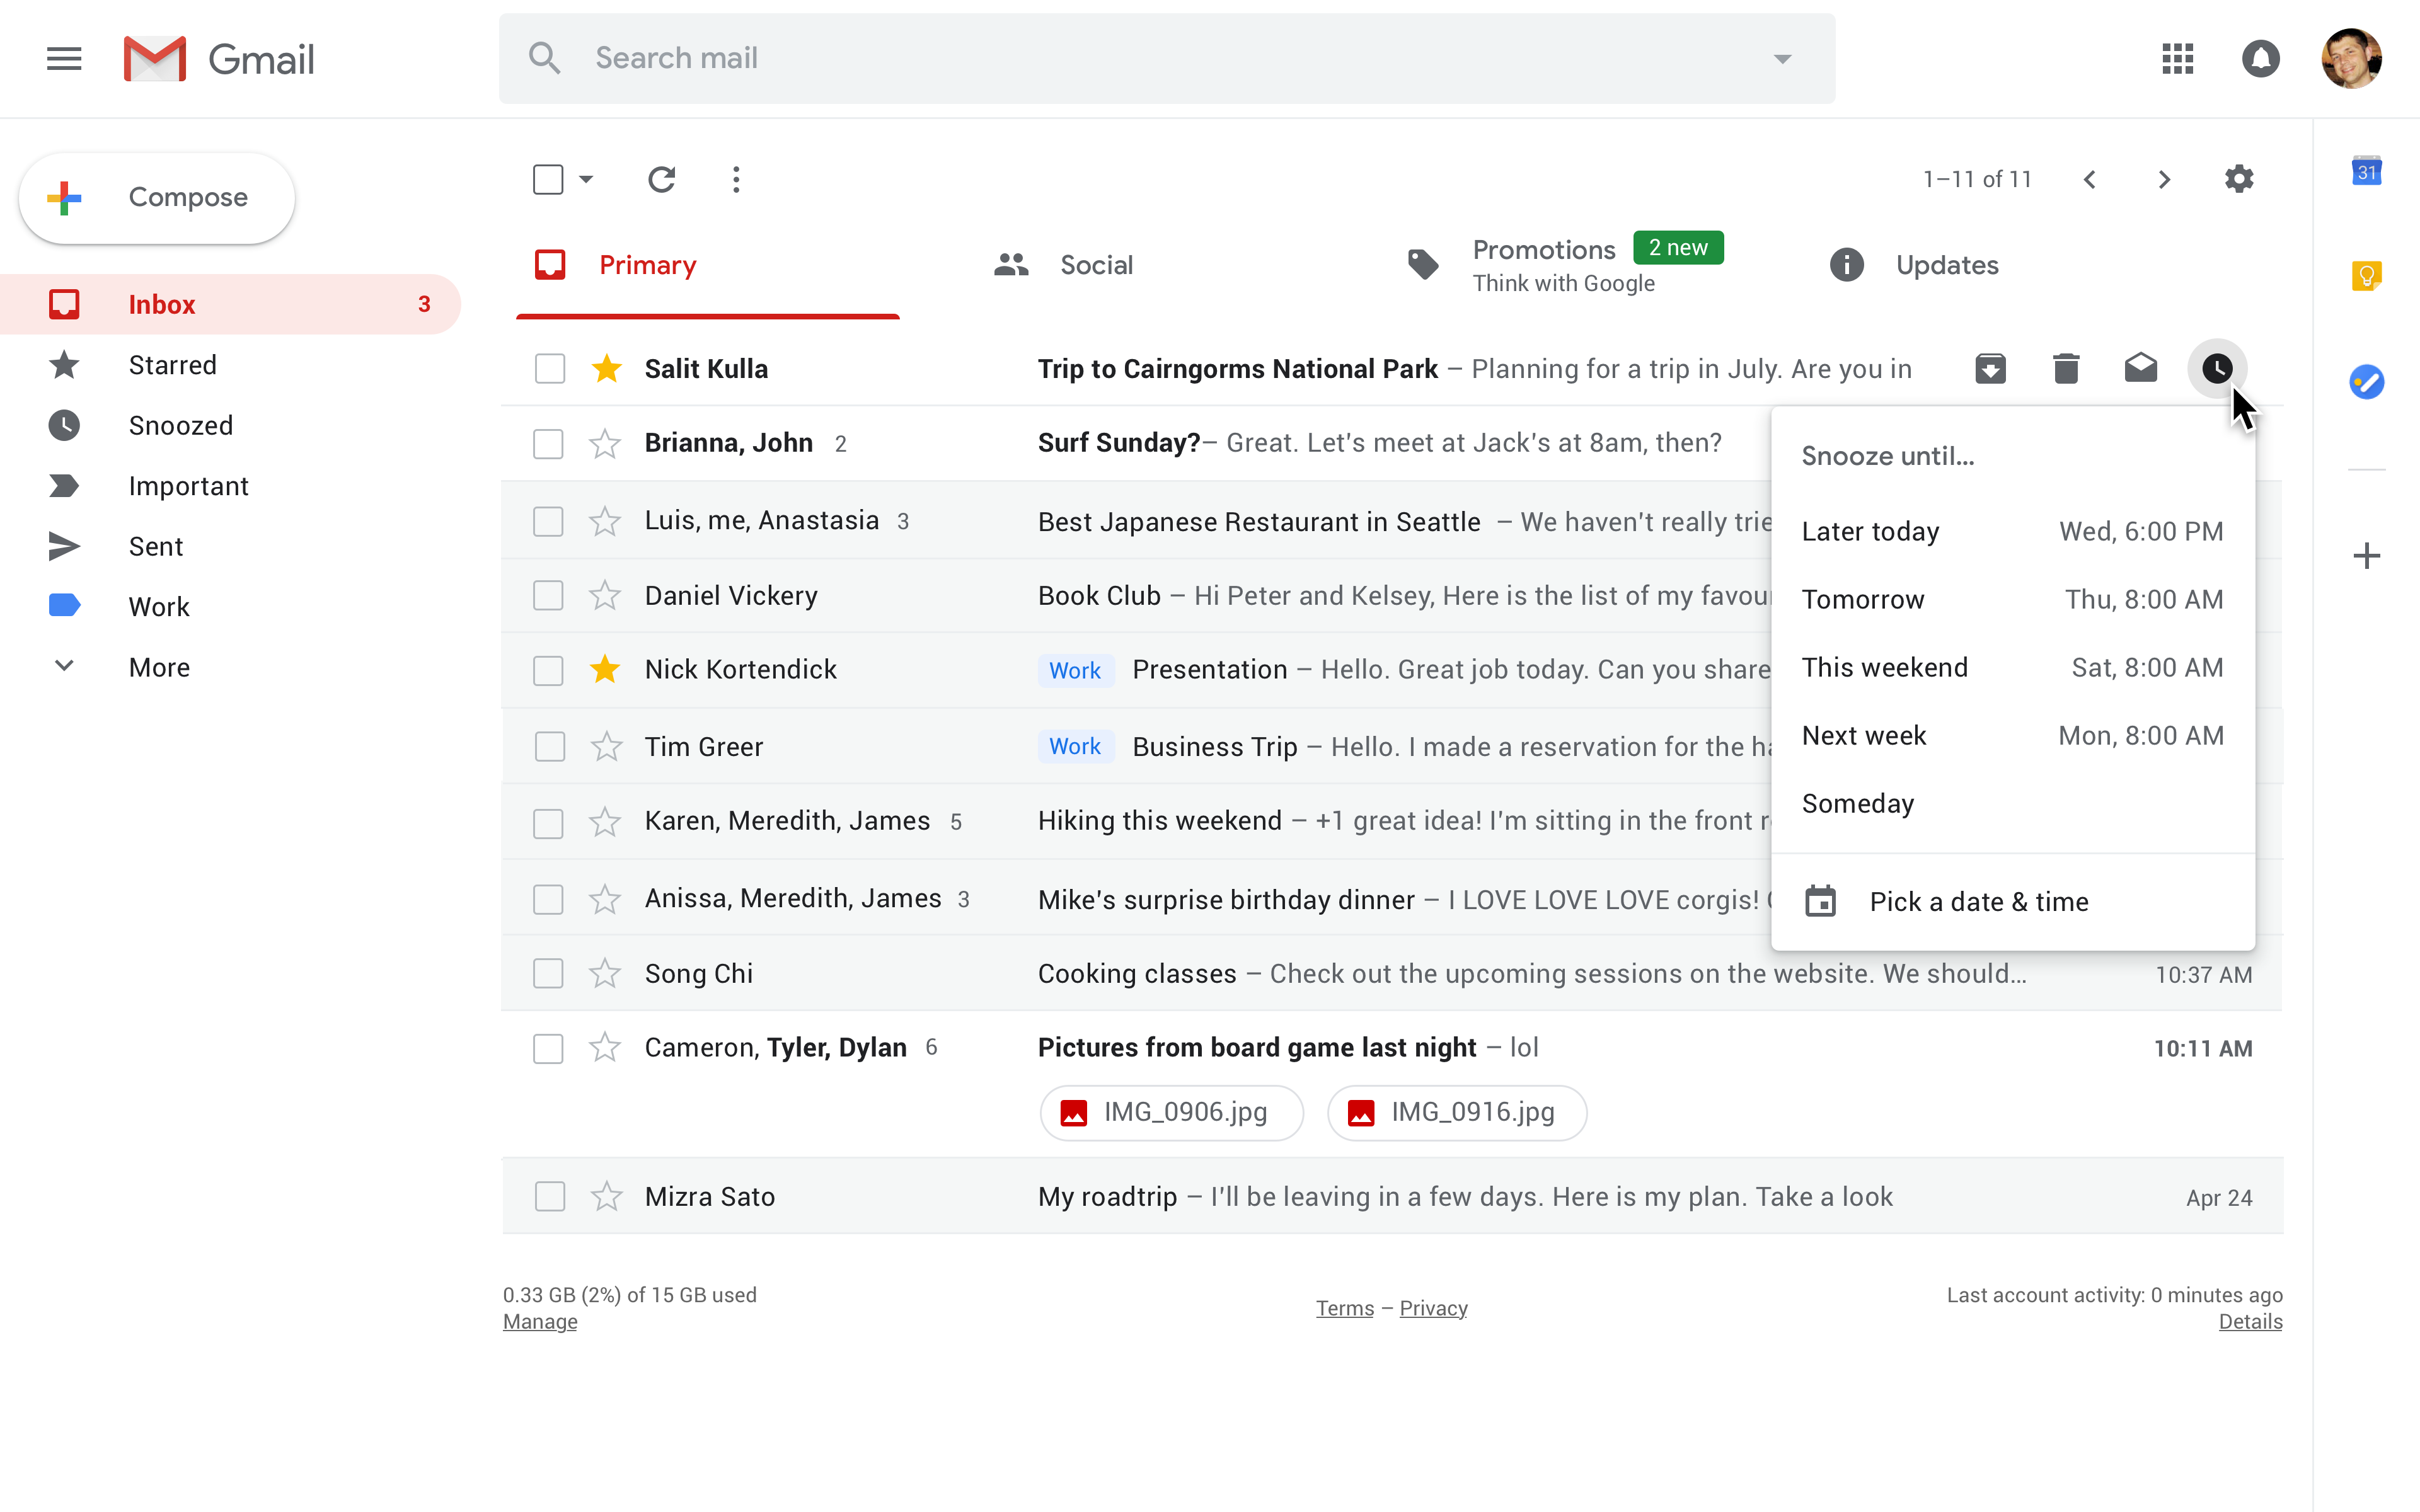The height and width of the screenshot is (1512, 2420).
Task: Open the notifications bell icon
Action: (x=2259, y=58)
